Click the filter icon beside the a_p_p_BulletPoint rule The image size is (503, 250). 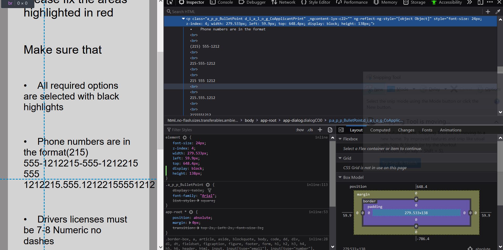coord(209,190)
